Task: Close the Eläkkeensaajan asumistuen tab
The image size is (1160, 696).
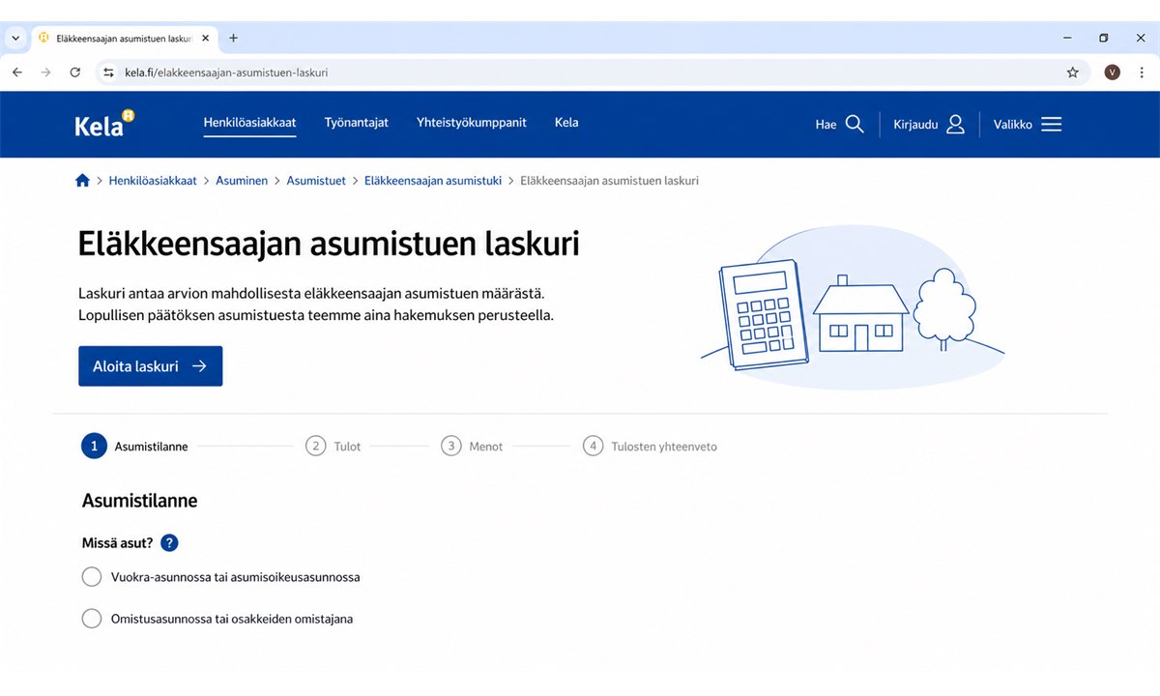Action: click(x=205, y=39)
